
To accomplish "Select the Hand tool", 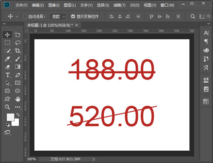I will 18,99.
